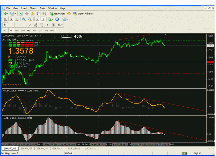The width and height of the screenshot is (216, 156).
Task: Switch chart to Bar Chart display
Action: pyautogui.click(x=5, y=19)
